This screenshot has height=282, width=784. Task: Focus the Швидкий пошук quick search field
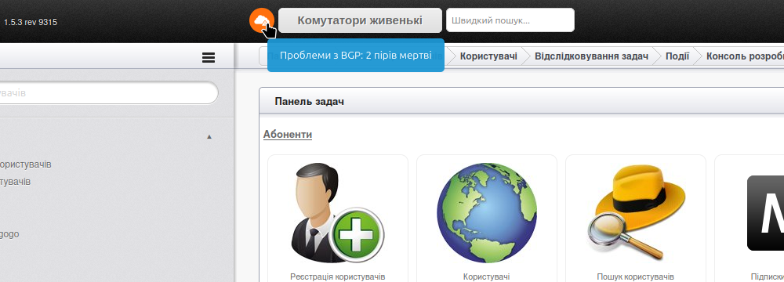point(510,20)
